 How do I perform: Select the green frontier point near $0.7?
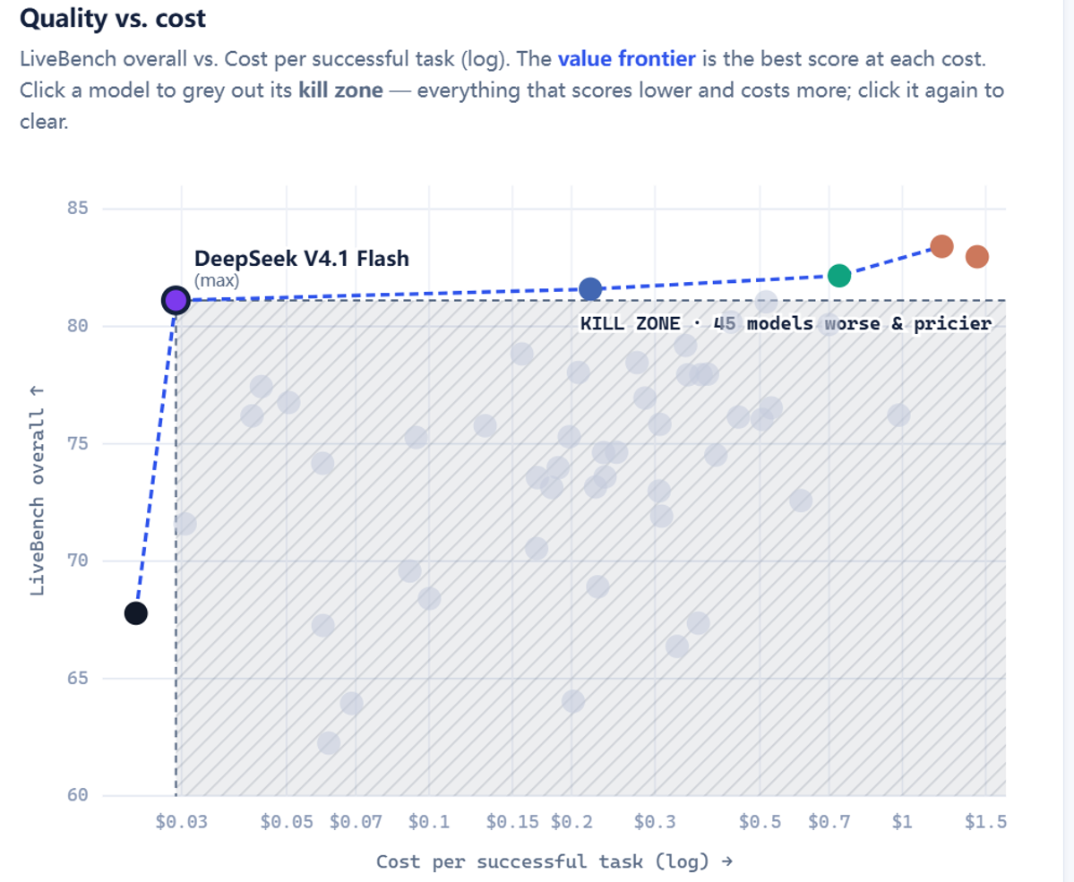839,275
